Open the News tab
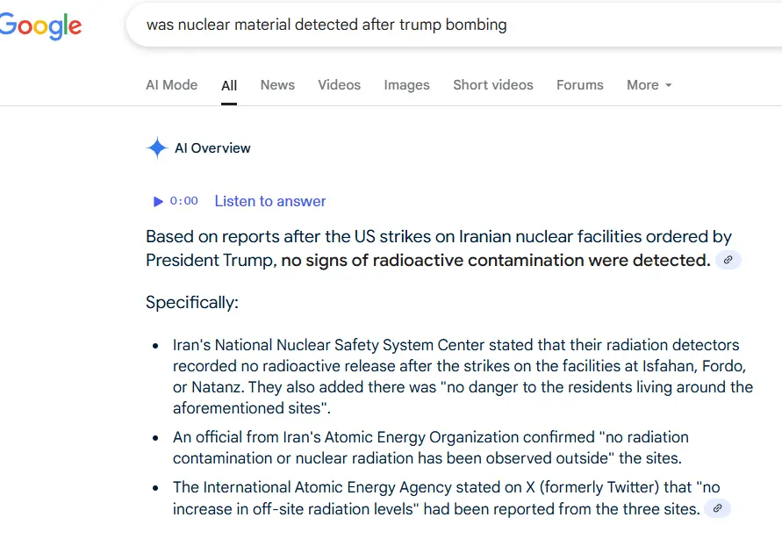This screenshot has width=782, height=546. tap(277, 85)
